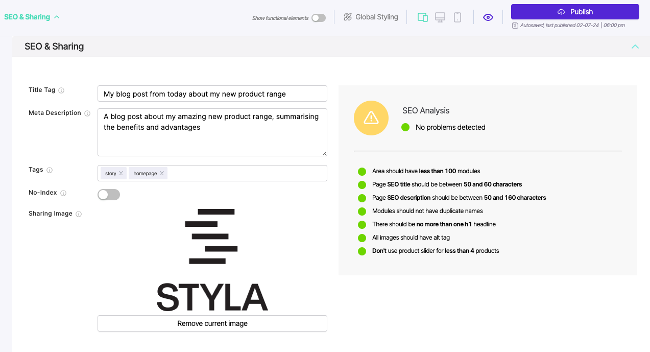This screenshot has width=650, height=352.
Task: Click the SEO description length rule text
Action: (x=459, y=198)
